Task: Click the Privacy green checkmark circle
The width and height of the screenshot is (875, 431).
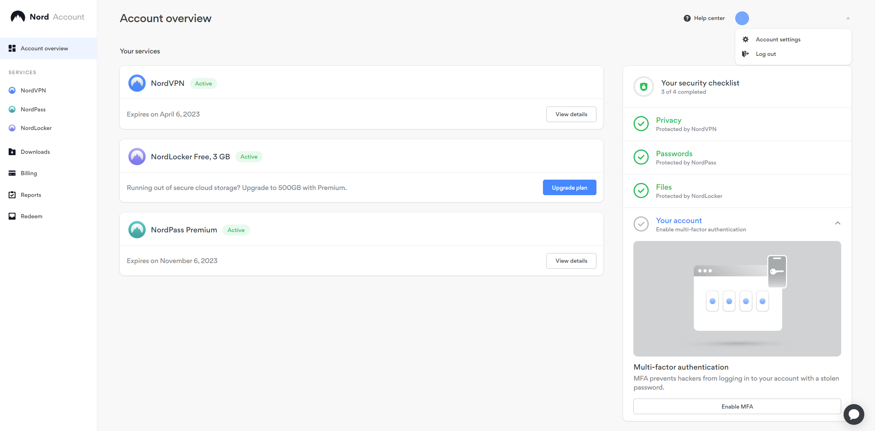Action: coord(641,124)
